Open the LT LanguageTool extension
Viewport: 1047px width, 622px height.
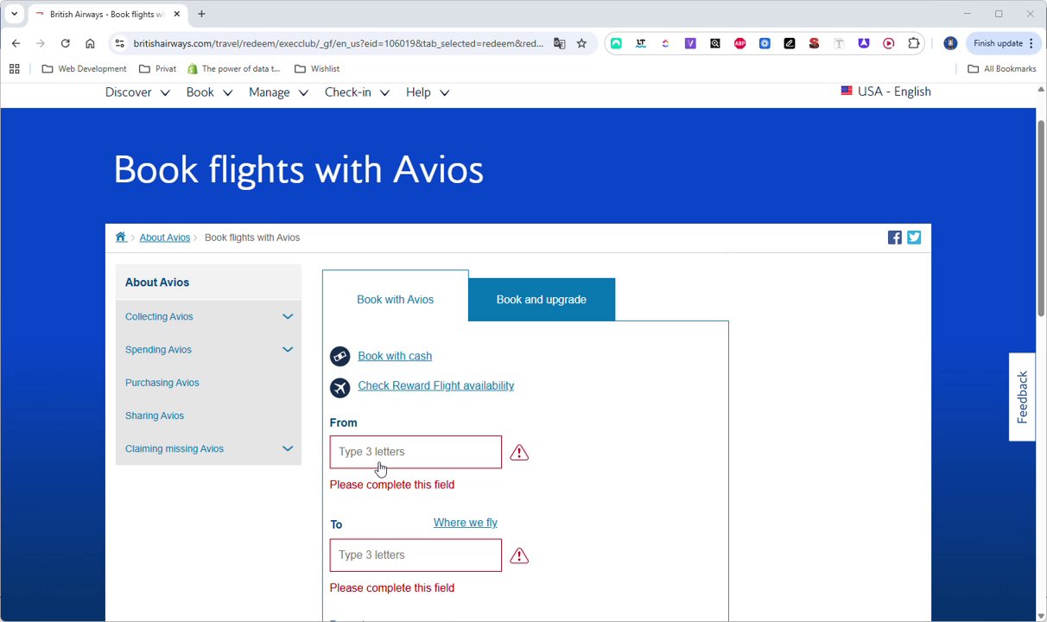point(641,43)
